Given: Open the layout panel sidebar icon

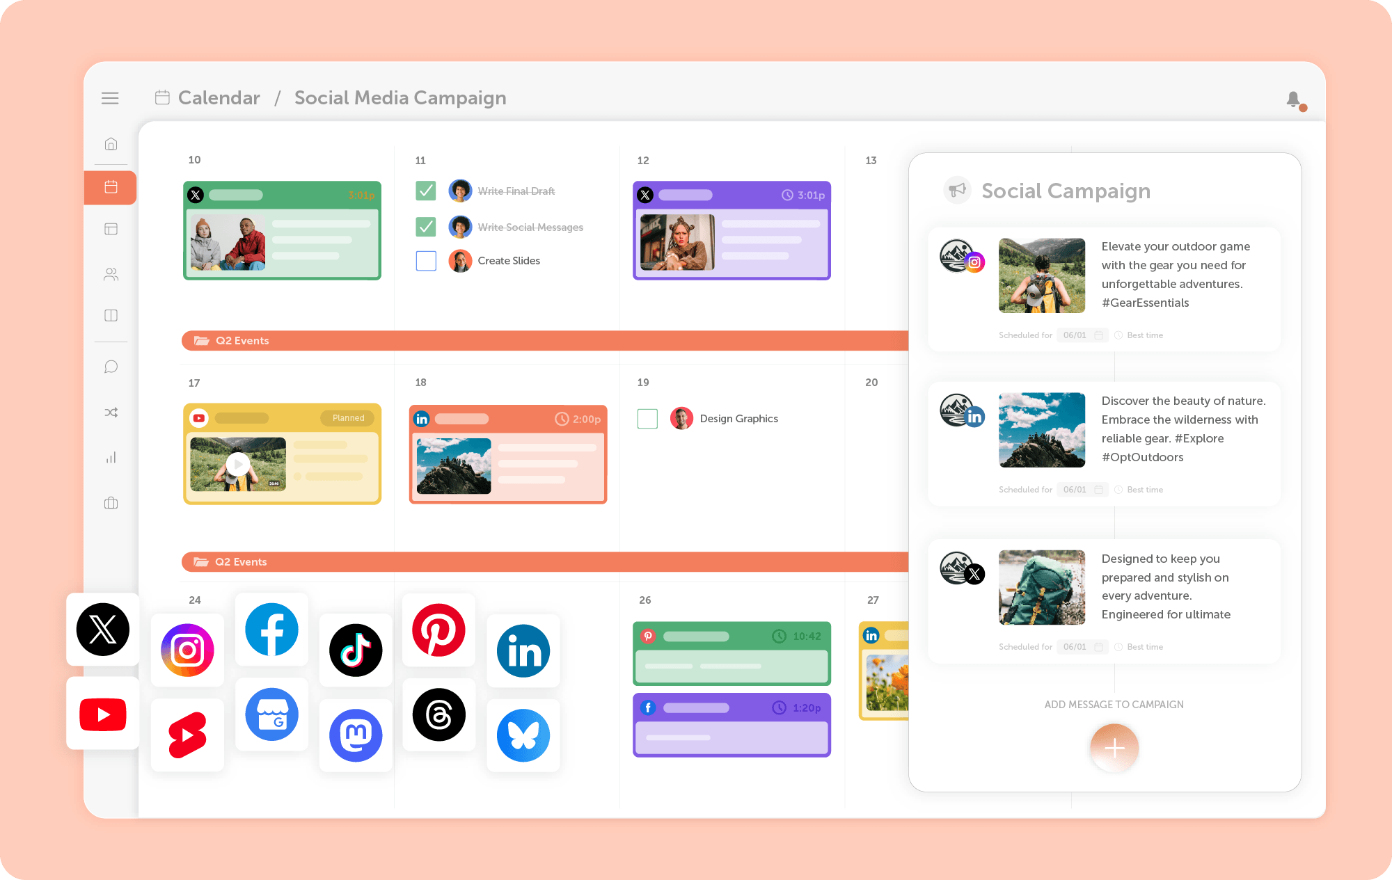Looking at the screenshot, I should pyautogui.click(x=111, y=229).
